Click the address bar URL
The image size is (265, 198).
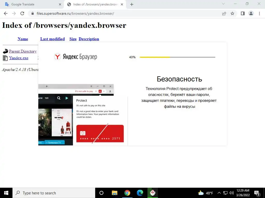point(75,13)
